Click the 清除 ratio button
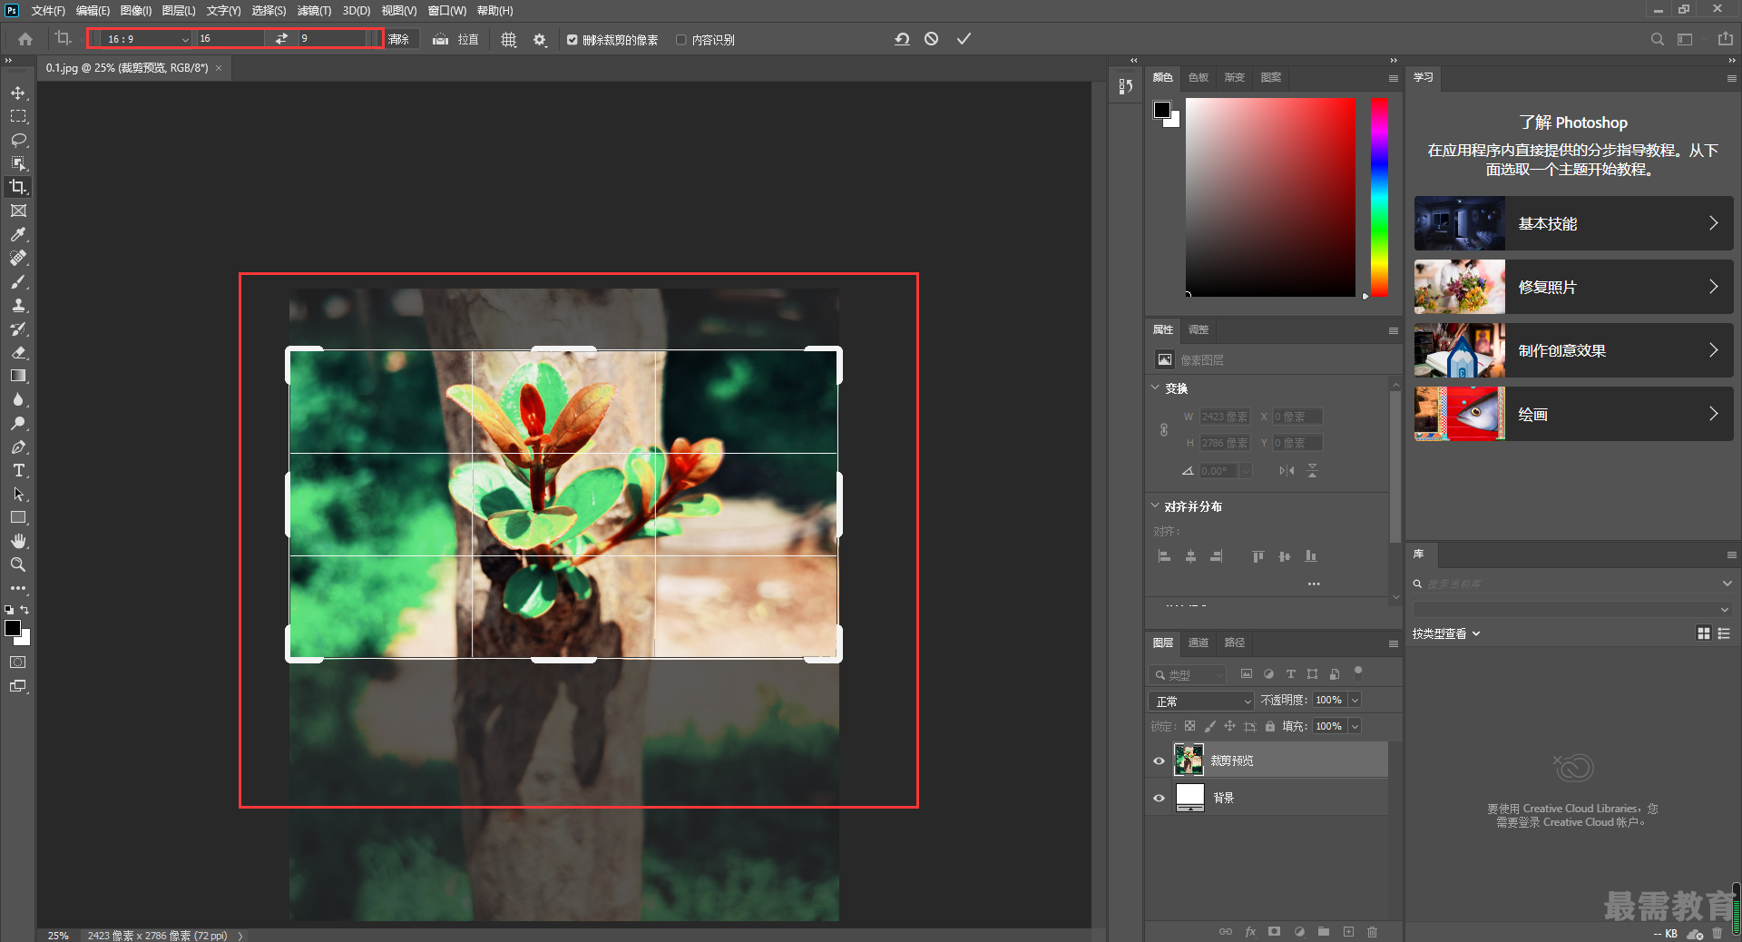Viewport: 1742px width, 942px height. tap(399, 39)
